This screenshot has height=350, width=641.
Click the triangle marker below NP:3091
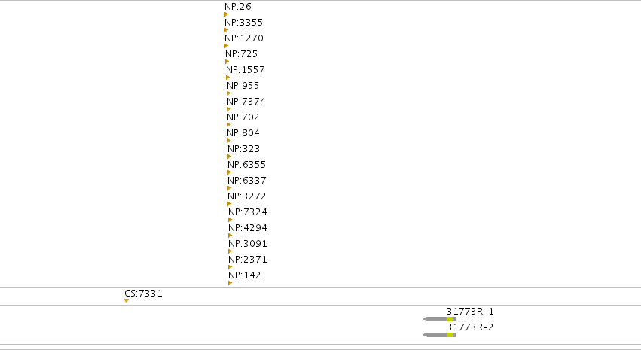(230, 251)
